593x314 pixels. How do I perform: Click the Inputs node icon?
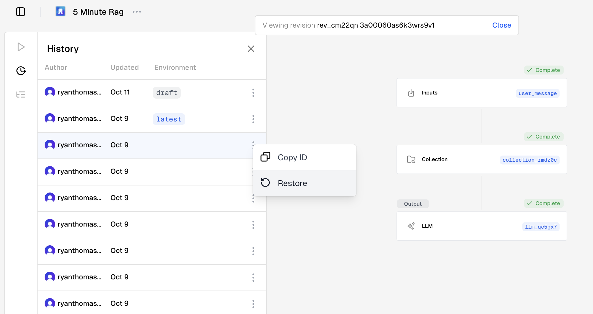coord(411,93)
